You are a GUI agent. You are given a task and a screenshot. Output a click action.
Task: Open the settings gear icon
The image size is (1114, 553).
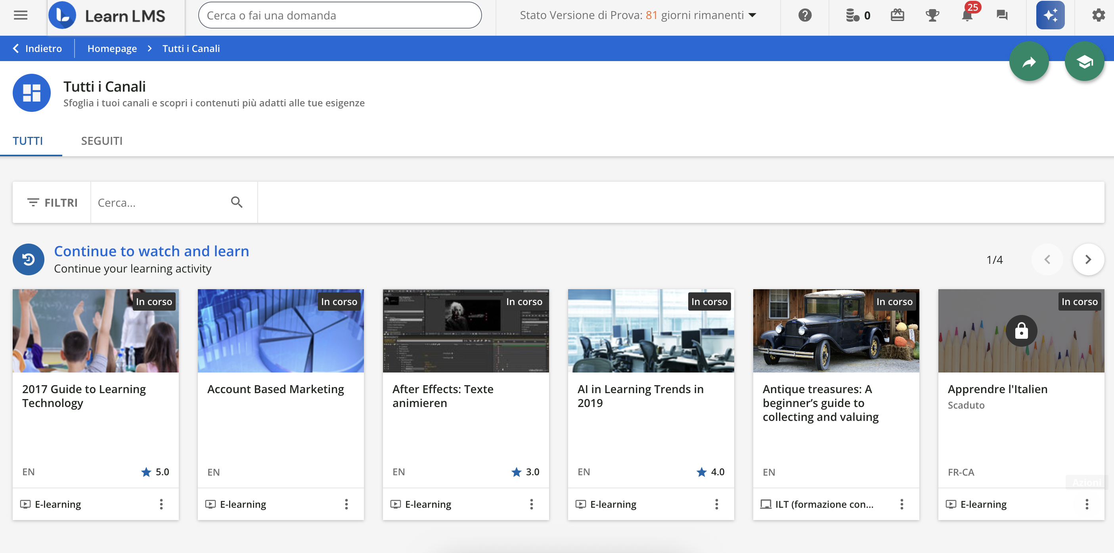point(1098,15)
